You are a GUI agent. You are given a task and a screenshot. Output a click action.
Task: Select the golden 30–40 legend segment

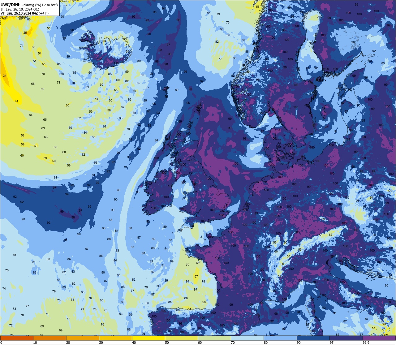[115, 338]
